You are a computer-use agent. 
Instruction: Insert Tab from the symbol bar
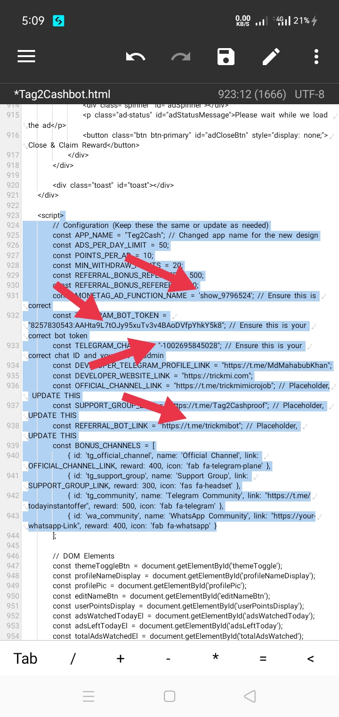pos(25,658)
